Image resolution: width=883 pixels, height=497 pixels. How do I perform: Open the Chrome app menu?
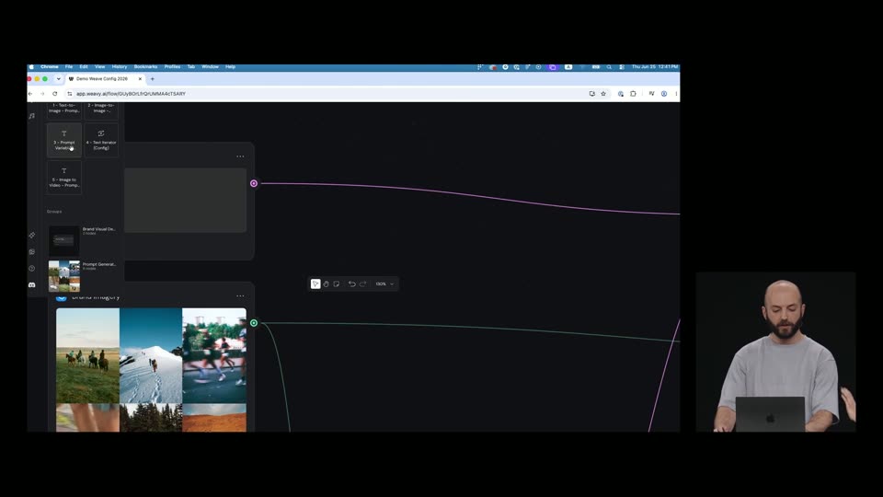pyautogui.click(x=49, y=67)
